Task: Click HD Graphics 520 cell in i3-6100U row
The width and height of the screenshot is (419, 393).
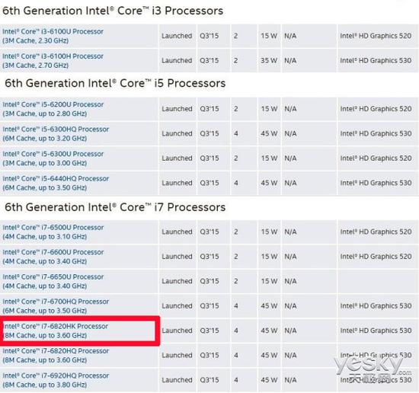Action: tap(376, 36)
